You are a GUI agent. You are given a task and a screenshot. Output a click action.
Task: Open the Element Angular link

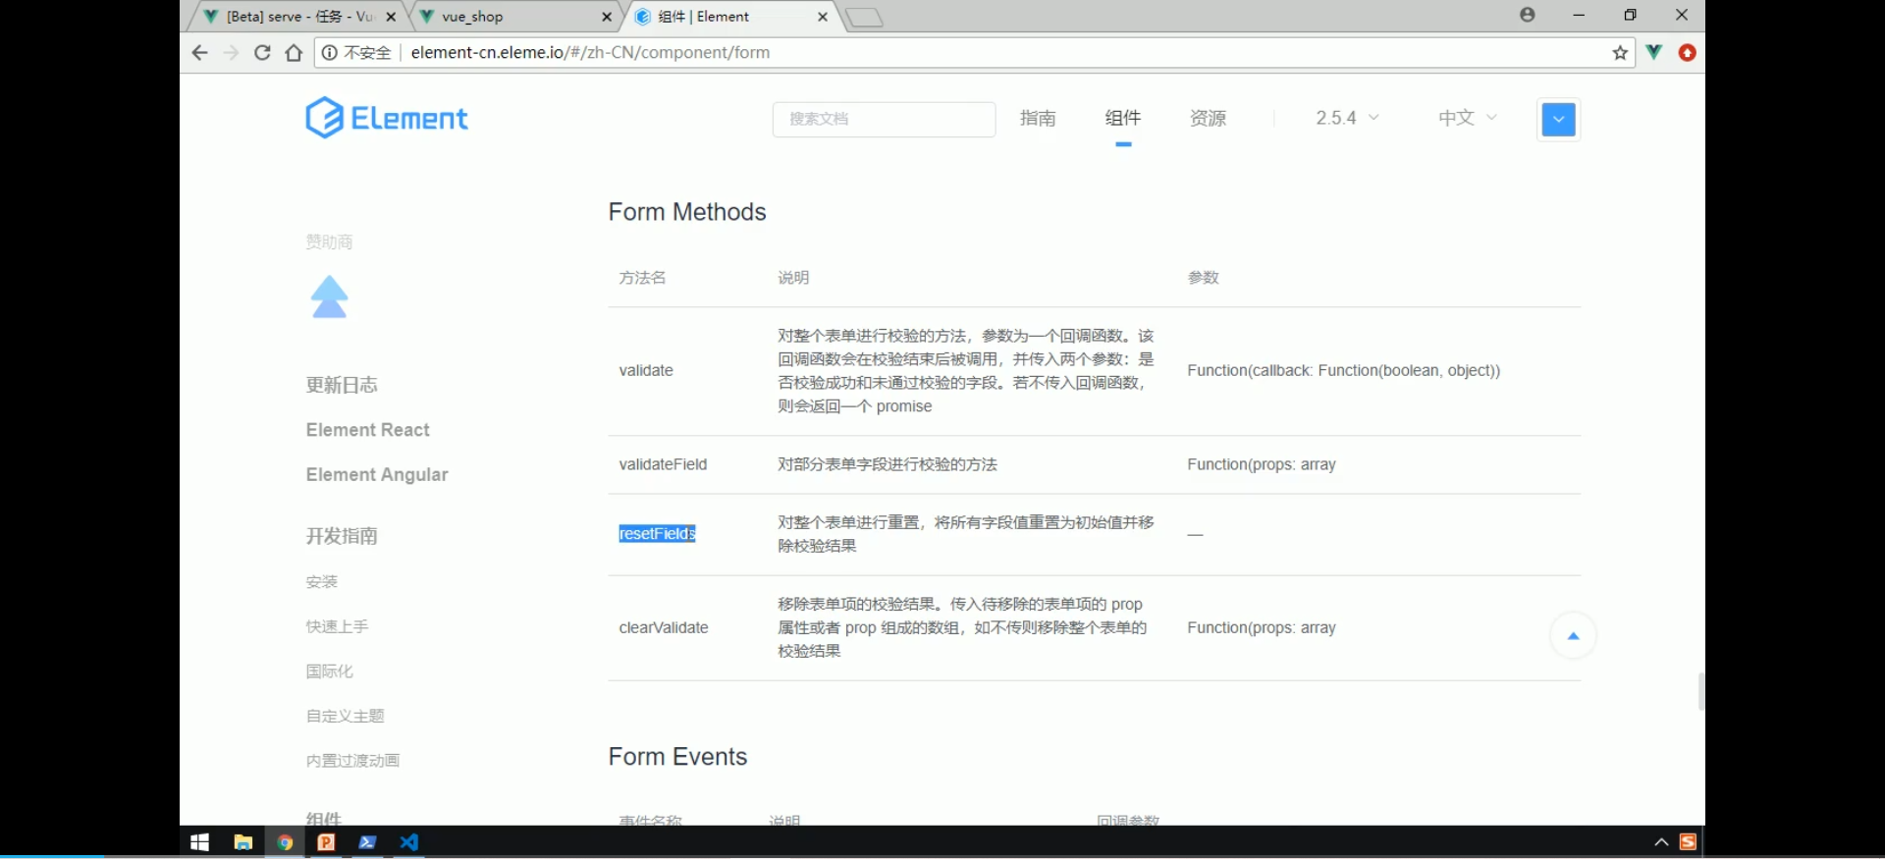pyautogui.click(x=377, y=474)
